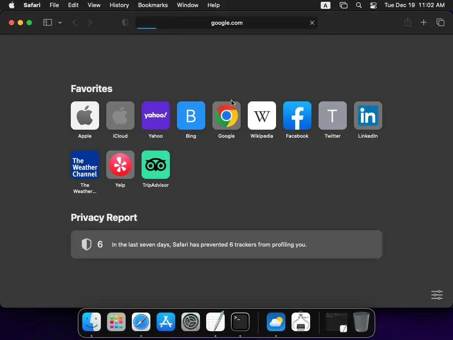453x340 pixels.
Task: Open the Apple menu
Action: click(12, 5)
